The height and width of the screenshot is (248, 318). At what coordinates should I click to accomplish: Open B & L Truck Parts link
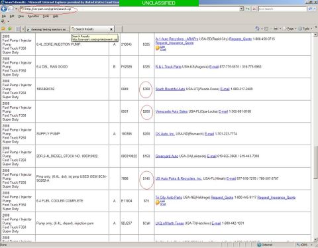(x=168, y=66)
